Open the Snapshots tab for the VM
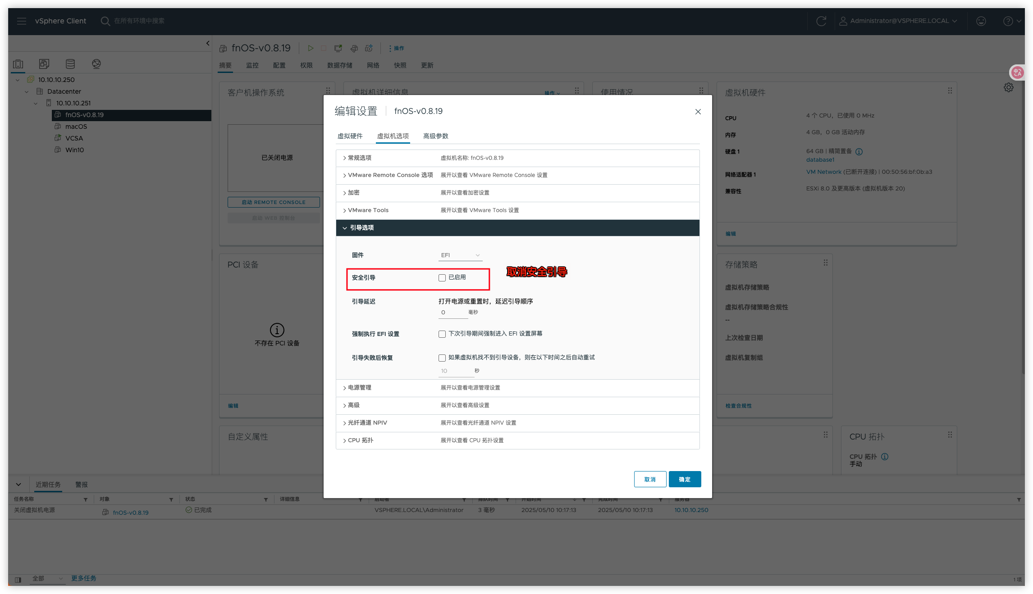1033x594 pixels. pyautogui.click(x=400, y=65)
